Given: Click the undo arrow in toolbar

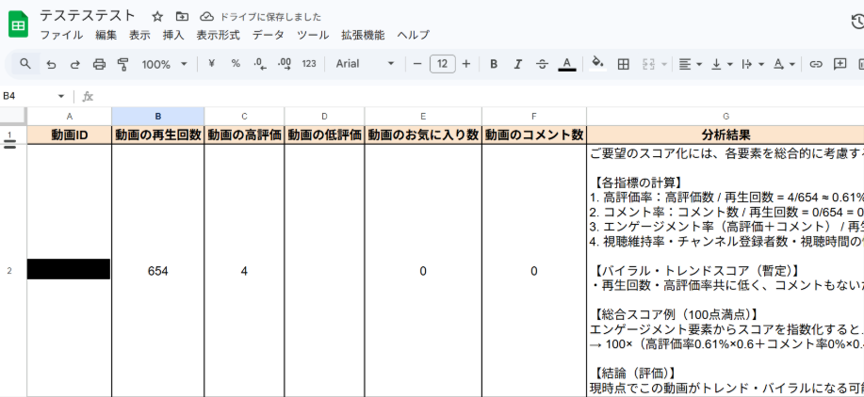Looking at the screenshot, I should click(51, 64).
